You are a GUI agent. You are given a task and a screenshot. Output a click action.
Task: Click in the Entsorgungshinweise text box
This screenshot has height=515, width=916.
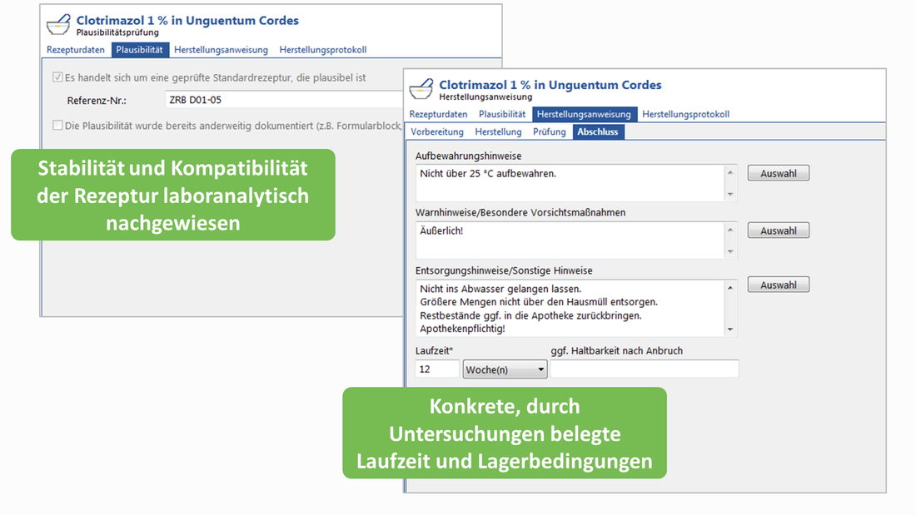click(x=570, y=309)
